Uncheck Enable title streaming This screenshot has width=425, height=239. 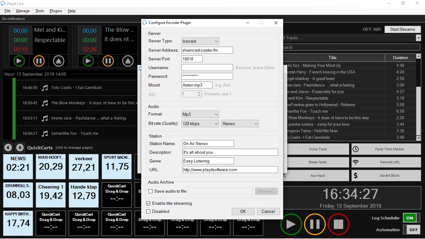148,204
